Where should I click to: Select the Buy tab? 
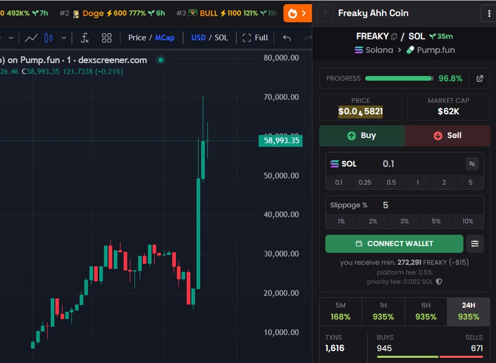(362, 135)
